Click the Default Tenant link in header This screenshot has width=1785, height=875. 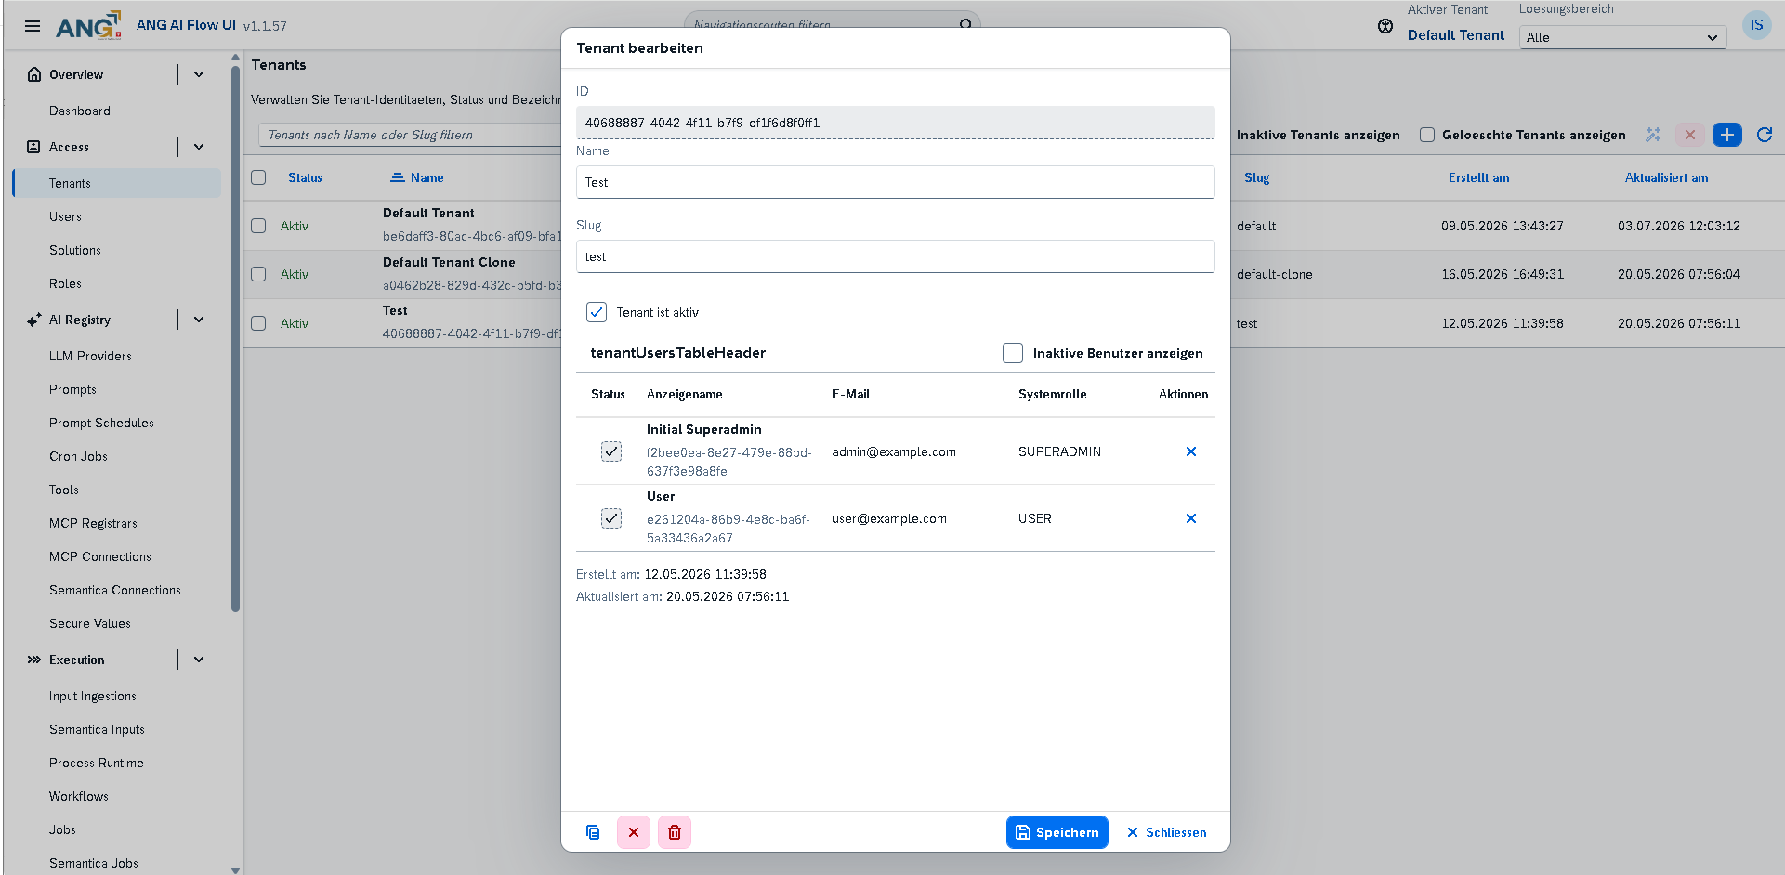click(1455, 35)
